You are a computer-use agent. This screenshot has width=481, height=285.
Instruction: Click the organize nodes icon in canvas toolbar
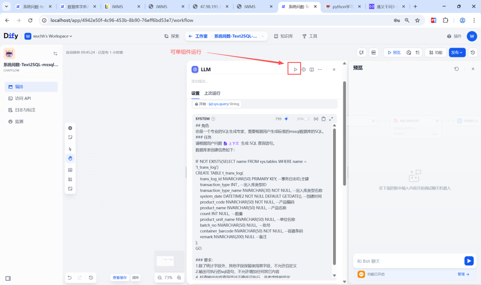70,179
